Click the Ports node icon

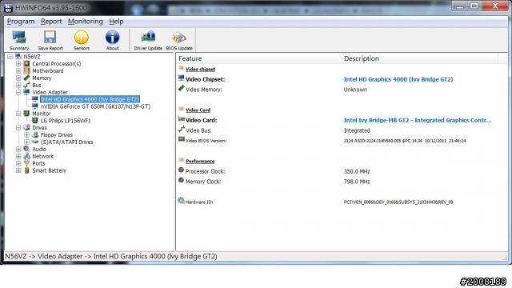point(26,163)
